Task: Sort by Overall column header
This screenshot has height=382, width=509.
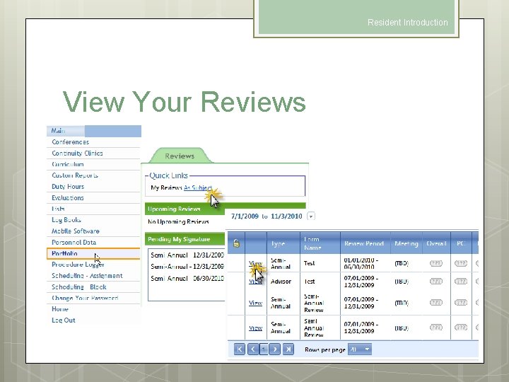Action: (436, 243)
